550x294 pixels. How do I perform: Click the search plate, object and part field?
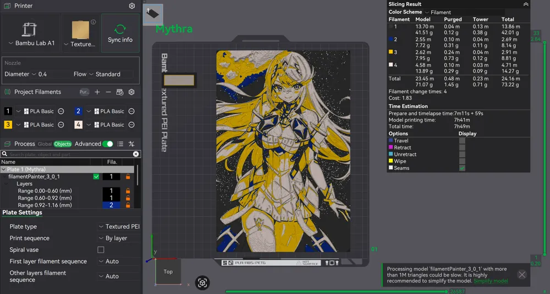pyautogui.click(x=70, y=154)
